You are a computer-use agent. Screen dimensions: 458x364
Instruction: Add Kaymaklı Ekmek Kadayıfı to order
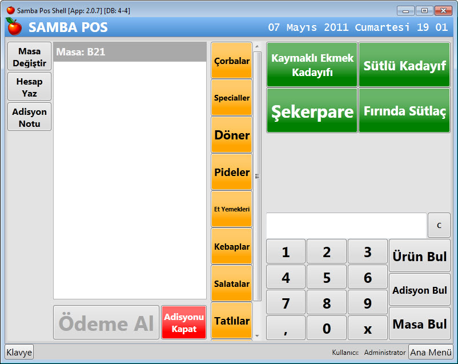click(312, 65)
